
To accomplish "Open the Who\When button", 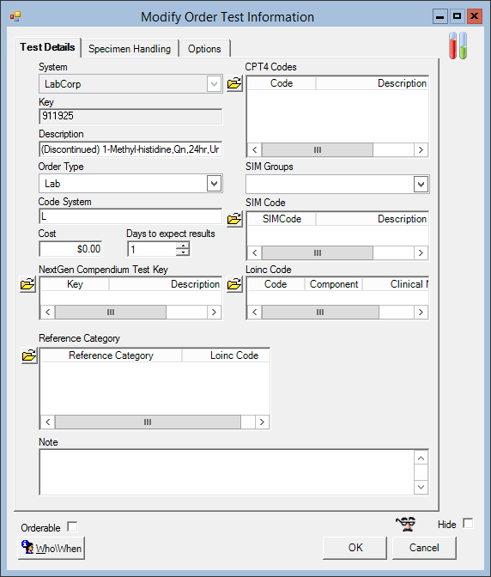I will (x=52, y=549).
